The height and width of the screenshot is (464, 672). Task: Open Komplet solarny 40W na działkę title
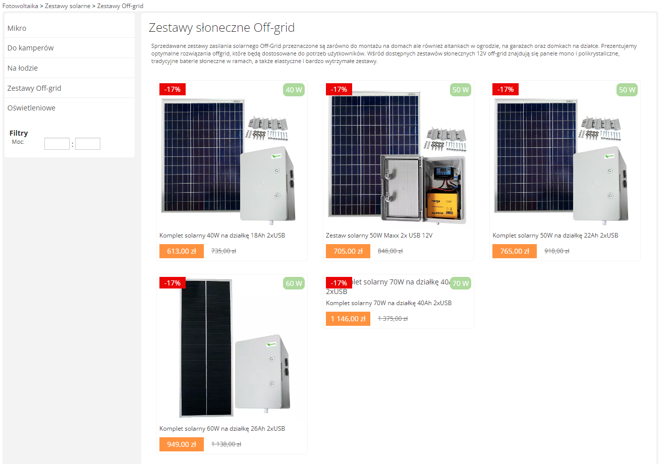(x=222, y=236)
